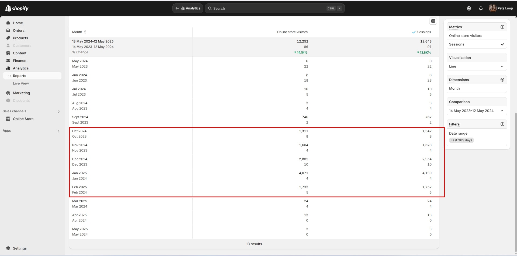Viewport: 517px width, 256px height.
Task: Add a filter using plus icon
Action: pos(502,124)
